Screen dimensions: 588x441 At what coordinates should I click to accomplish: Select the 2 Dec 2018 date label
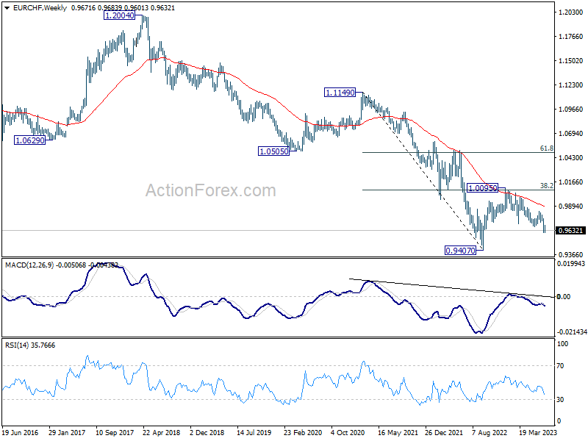207,433
